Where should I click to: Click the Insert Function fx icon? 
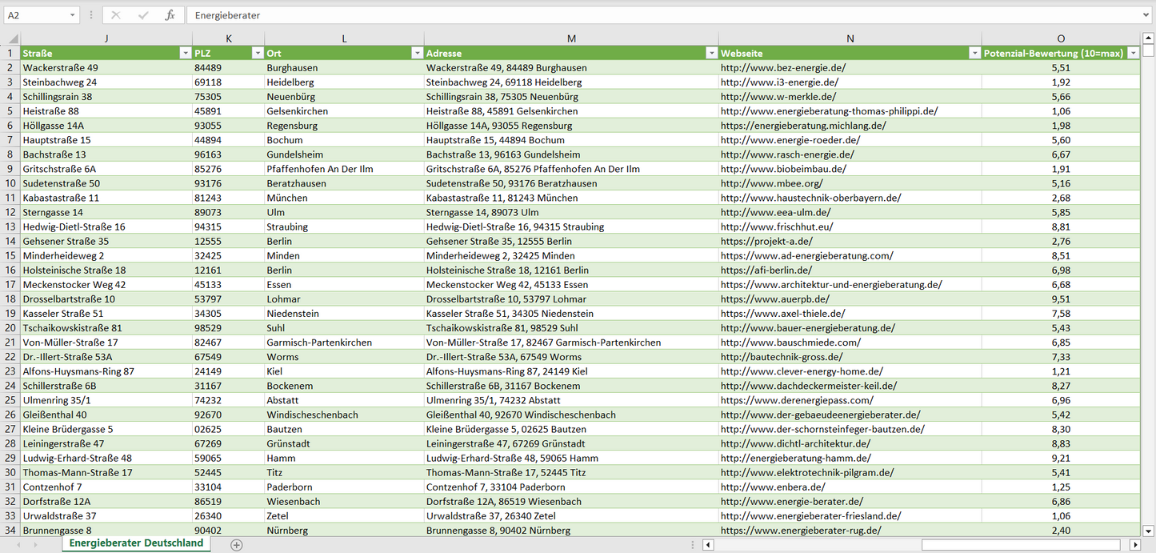coord(170,15)
